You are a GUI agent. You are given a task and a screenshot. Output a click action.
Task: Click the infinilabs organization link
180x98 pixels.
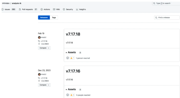(x=6, y=3)
